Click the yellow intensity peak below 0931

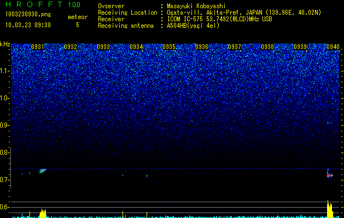[x=43, y=214]
